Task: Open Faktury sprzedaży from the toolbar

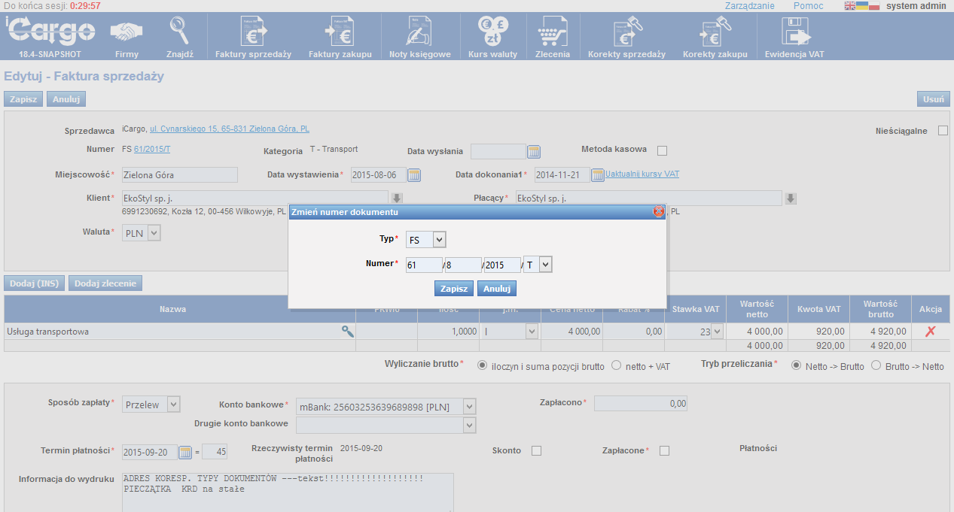Action: coord(253,32)
